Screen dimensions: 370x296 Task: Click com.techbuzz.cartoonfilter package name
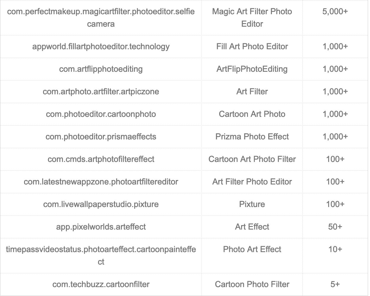pos(101,284)
